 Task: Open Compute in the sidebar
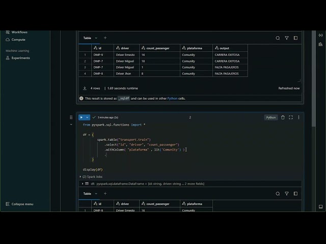tap(16, 40)
